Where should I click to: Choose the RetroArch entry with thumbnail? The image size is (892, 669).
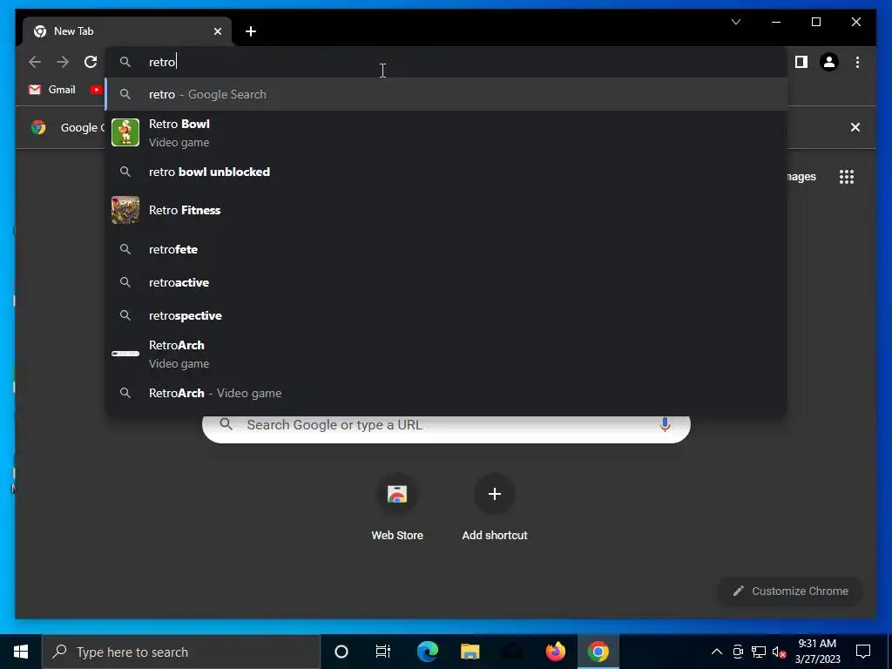pyautogui.click(x=447, y=354)
